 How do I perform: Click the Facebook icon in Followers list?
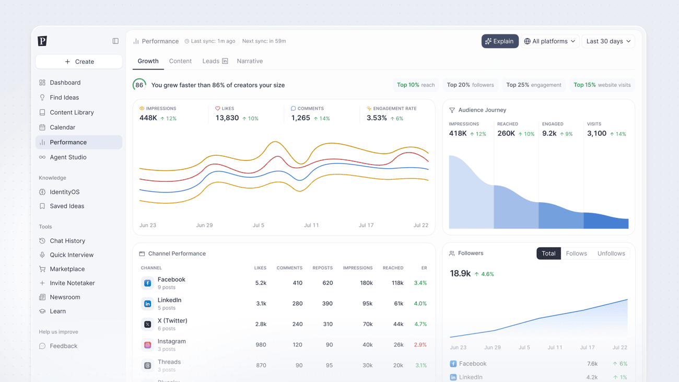tap(453, 364)
